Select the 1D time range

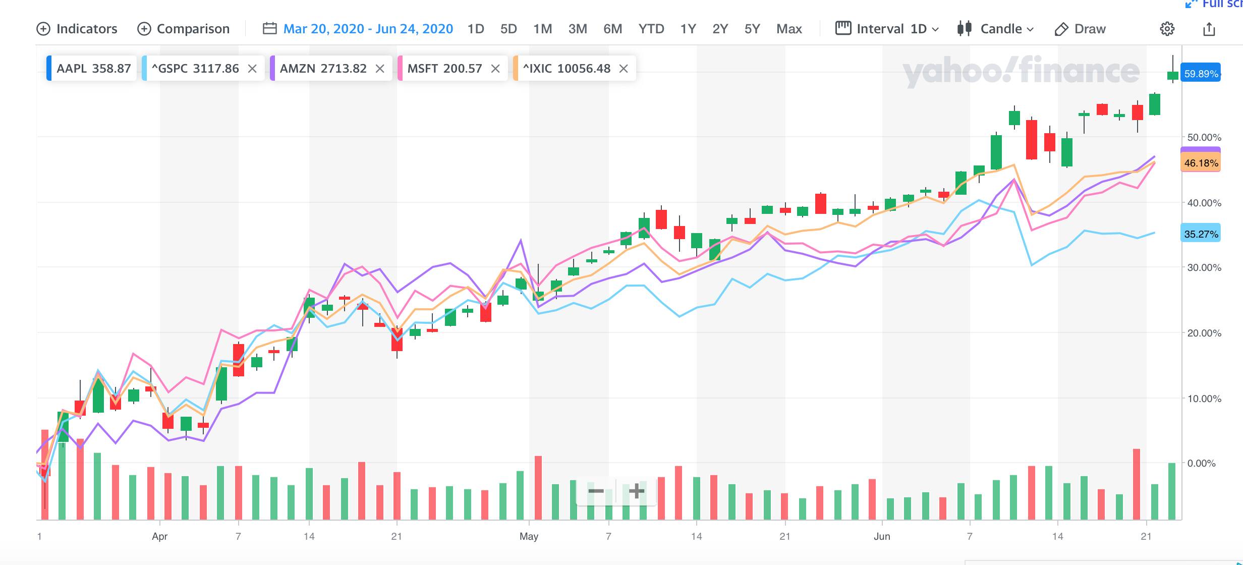[x=476, y=29]
